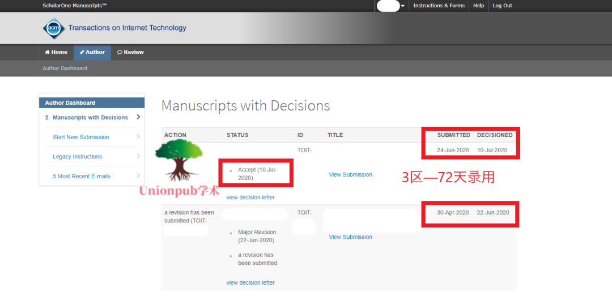Open view decision letter for Major Revision manuscript
The width and height of the screenshot is (612, 296).
[250, 283]
